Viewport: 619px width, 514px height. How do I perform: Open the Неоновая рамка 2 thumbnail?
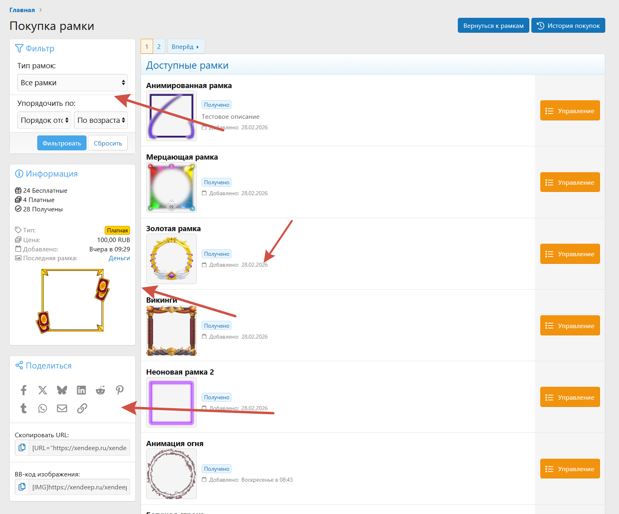(171, 402)
